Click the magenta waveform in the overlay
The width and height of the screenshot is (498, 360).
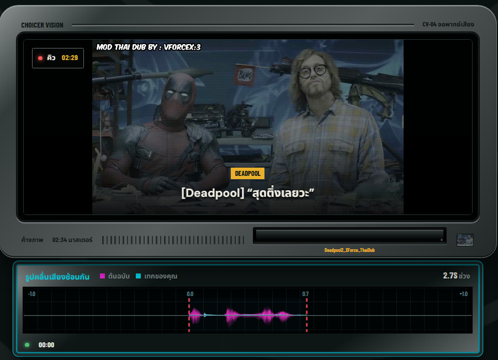click(x=241, y=315)
